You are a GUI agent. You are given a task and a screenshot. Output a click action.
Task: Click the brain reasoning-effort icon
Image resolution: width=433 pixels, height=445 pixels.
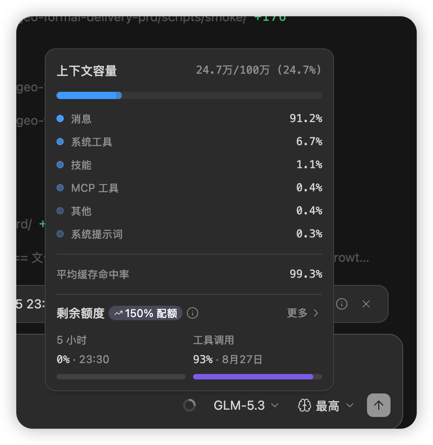point(305,405)
